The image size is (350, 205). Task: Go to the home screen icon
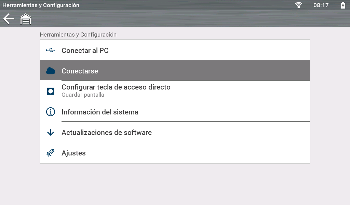[26, 19]
